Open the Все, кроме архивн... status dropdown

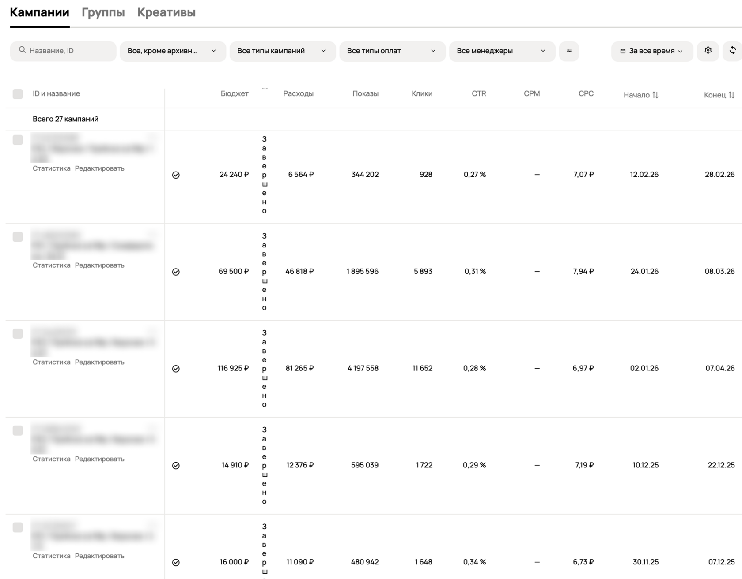pyautogui.click(x=173, y=51)
